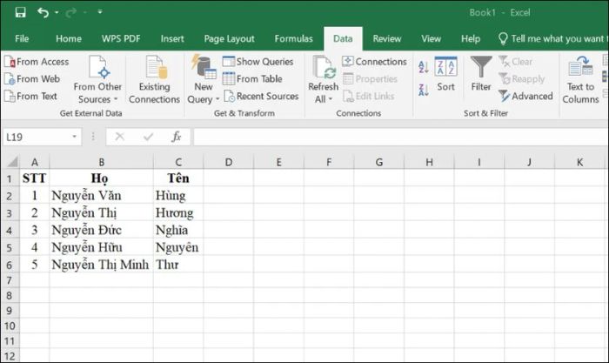Open workbook Connections
The height and width of the screenshot is (363, 609).
(374, 62)
